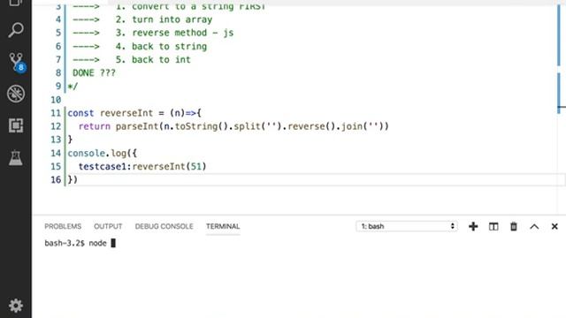Maximize the panel with up chevron
Viewport: 566px width, 318px height.
coord(534,226)
